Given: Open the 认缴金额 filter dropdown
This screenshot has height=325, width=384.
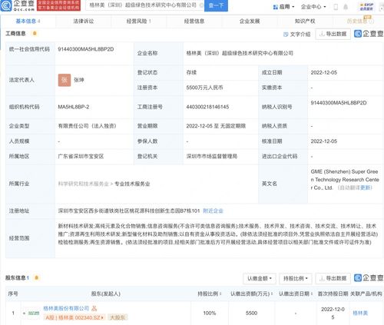Looking at the screenshot, I should coord(260,278).
